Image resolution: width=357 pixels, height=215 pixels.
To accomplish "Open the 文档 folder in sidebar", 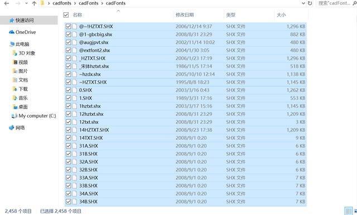I will (20, 80).
